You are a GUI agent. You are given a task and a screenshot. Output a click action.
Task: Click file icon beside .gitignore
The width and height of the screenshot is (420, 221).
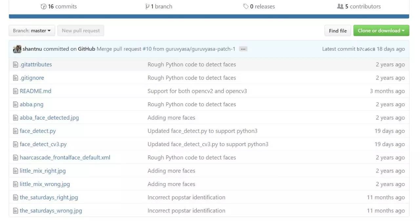pyautogui.click(x=15, y=78)
